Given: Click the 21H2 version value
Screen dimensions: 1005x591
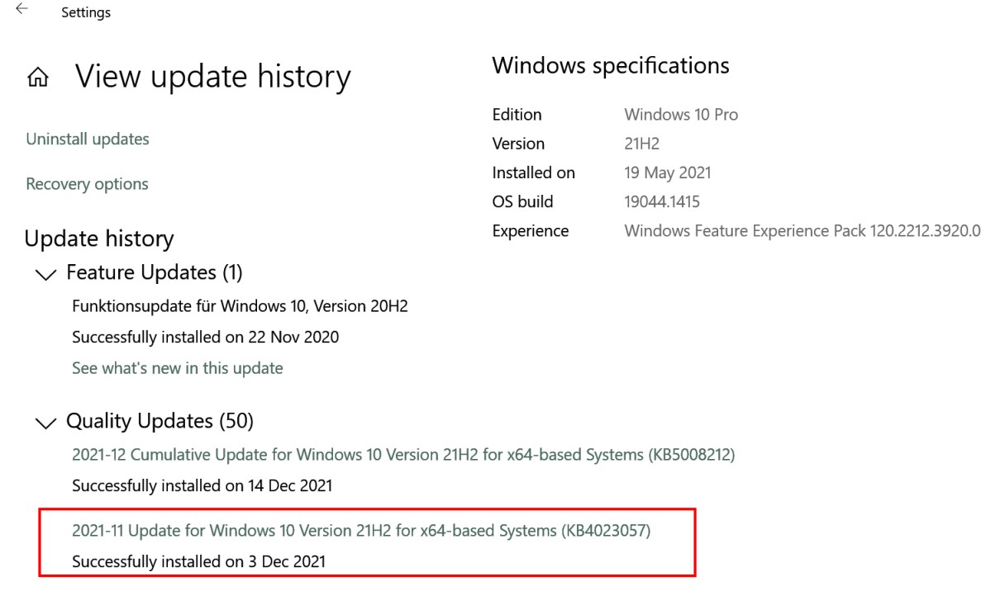Looking at the screenshot, I should click(642, 144).
